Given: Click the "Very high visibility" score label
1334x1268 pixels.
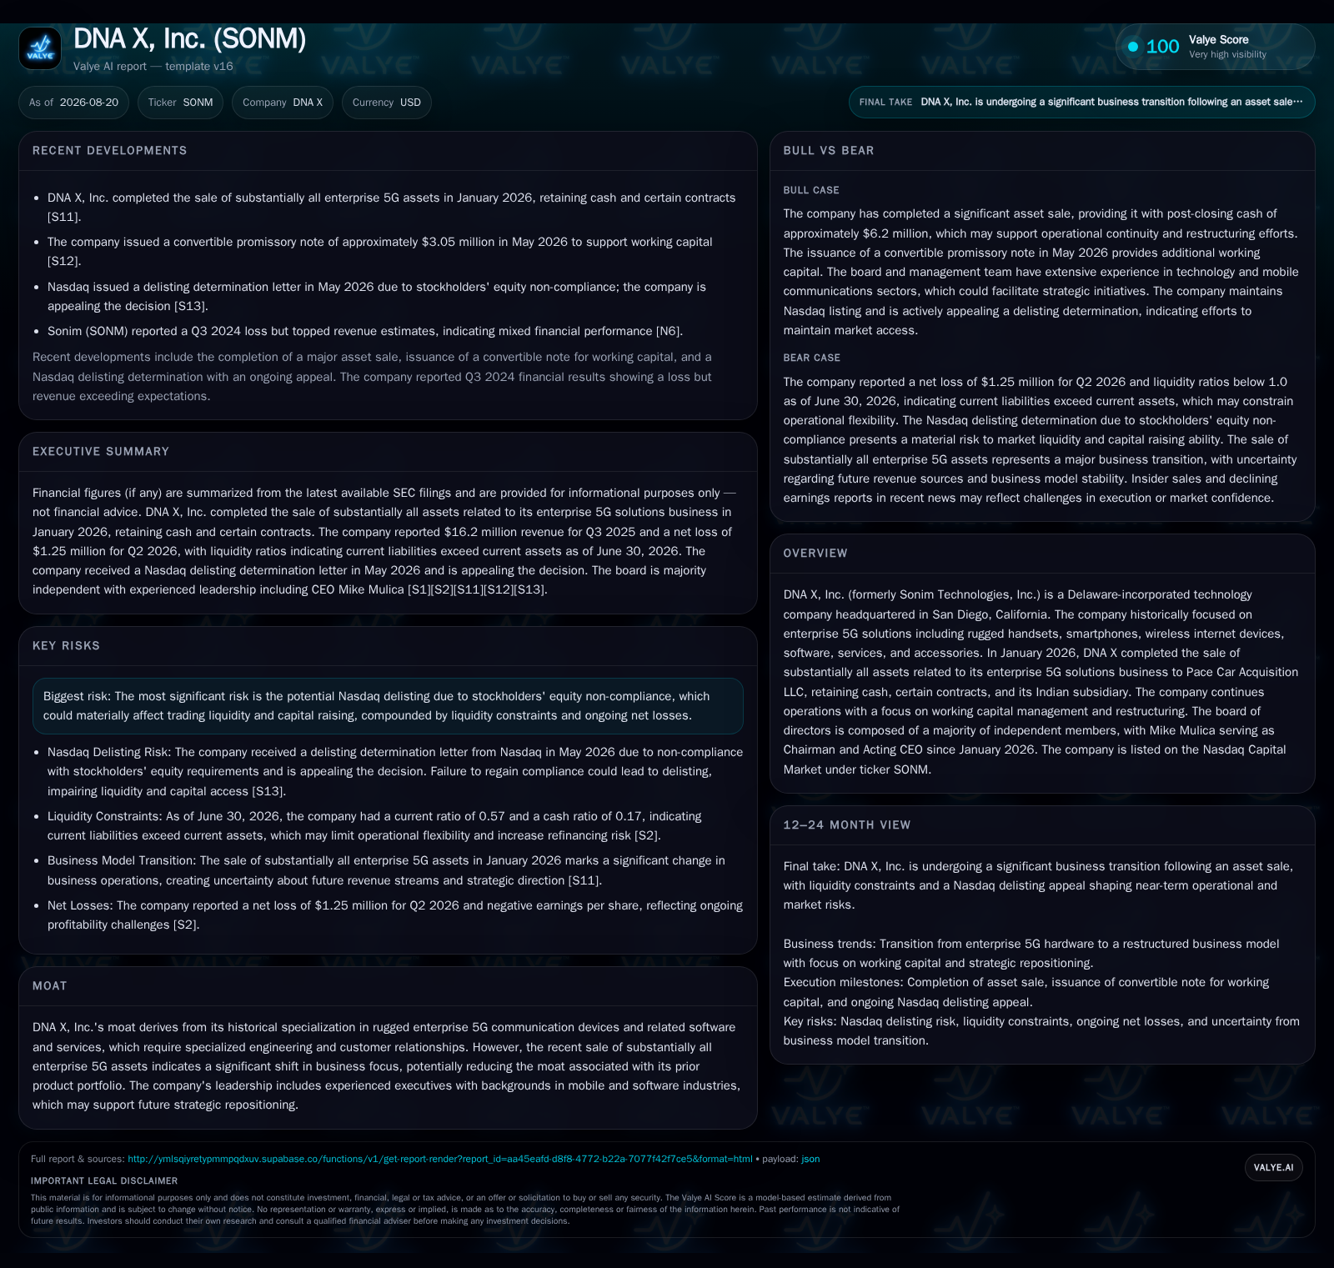Looking at the screenshot, I should (1227, 54).
